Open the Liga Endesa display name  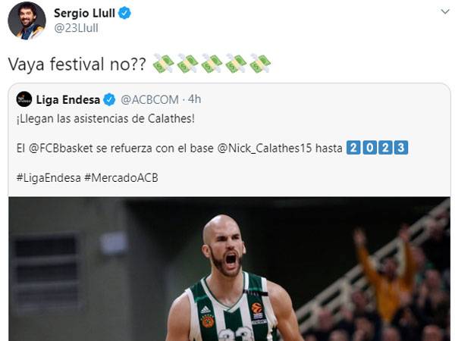(68, 100)
